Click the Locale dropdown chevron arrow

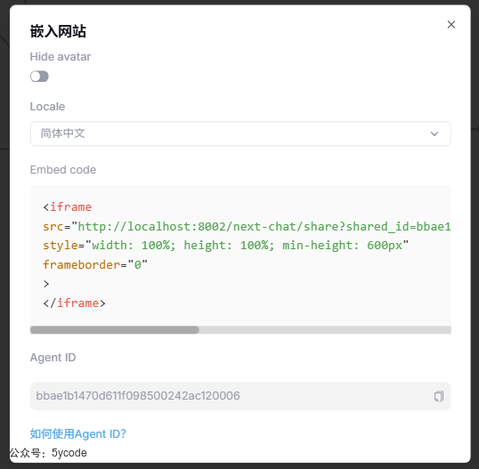[434, 133]
